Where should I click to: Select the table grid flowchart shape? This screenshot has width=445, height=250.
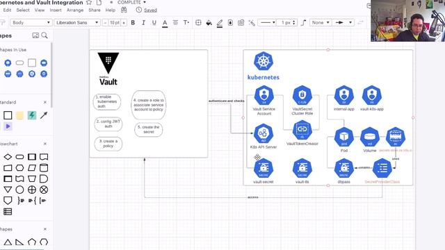point(8,211)
